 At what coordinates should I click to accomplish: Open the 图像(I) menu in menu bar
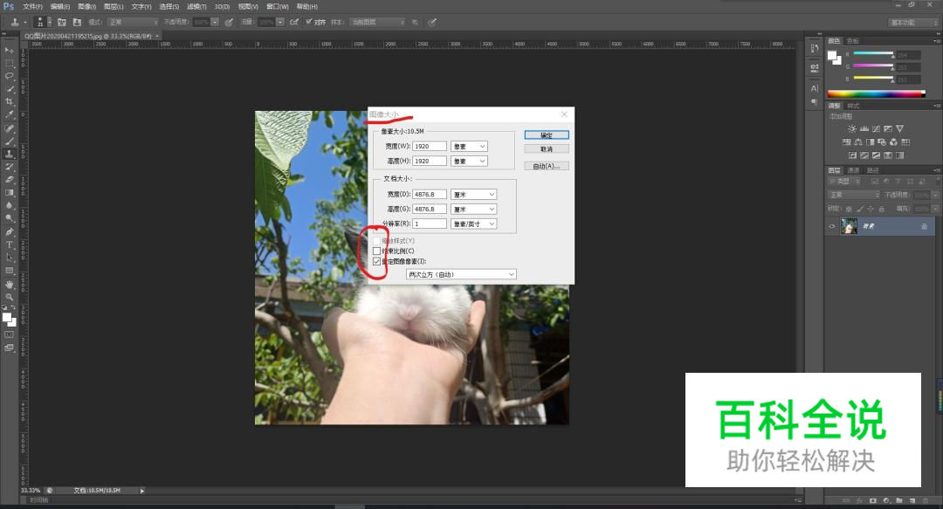[x=86, y=6]
